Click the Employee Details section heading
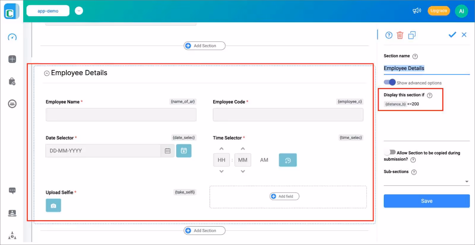 tap(79, 73)
